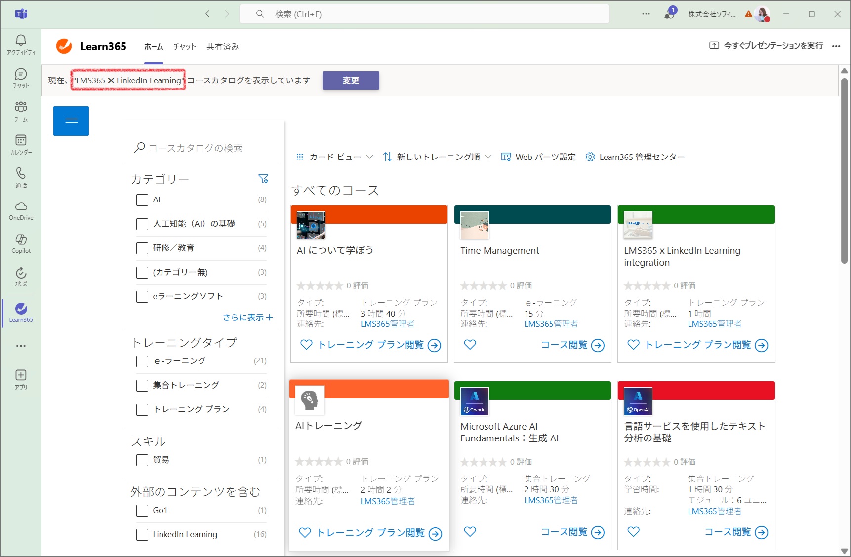Image resolution: width=851 pixels, height=557 pixels.
Task: Expand the カード ビュー view dropdown
Action: [x=334, y=157]
